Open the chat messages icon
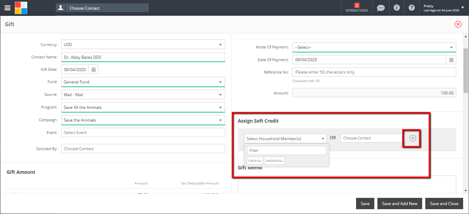Image resolution: width=469 pixels, height=214 pixels. (381, 8)
